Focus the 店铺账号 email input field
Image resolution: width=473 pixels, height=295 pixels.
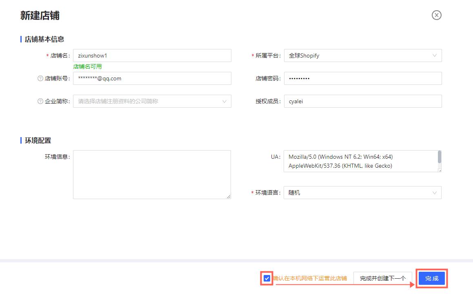[152, 78]
